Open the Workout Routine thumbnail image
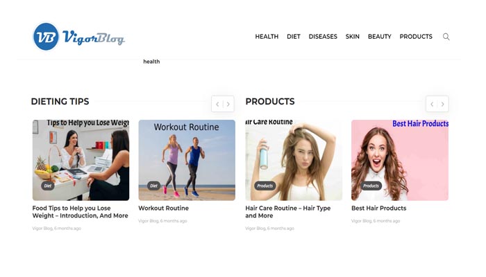 (187, 160)
